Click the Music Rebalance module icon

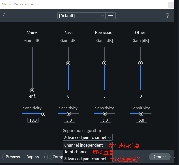pos(5,15)
